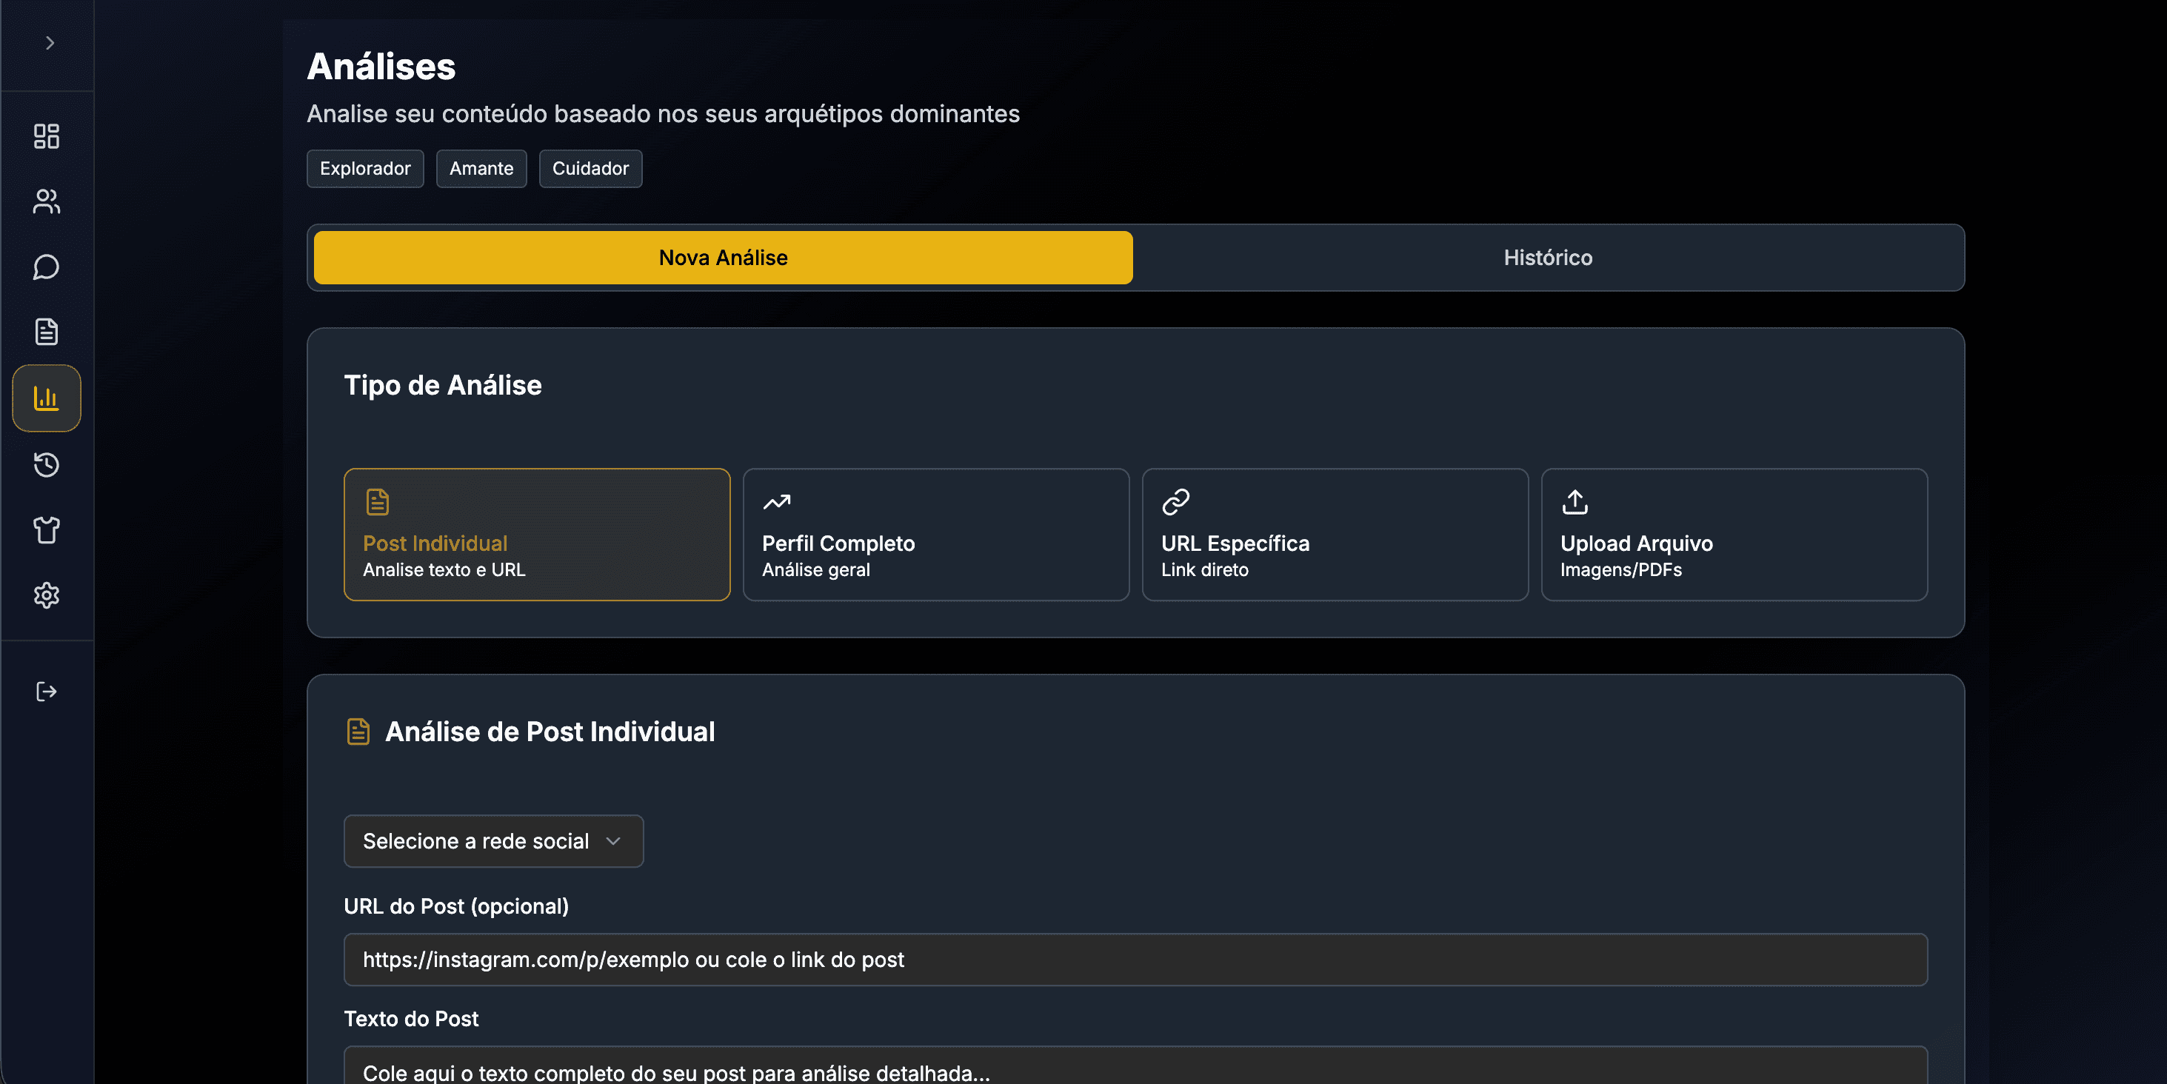
Task: Open the chat bubble sidebar icon
Action: (46, 267)
